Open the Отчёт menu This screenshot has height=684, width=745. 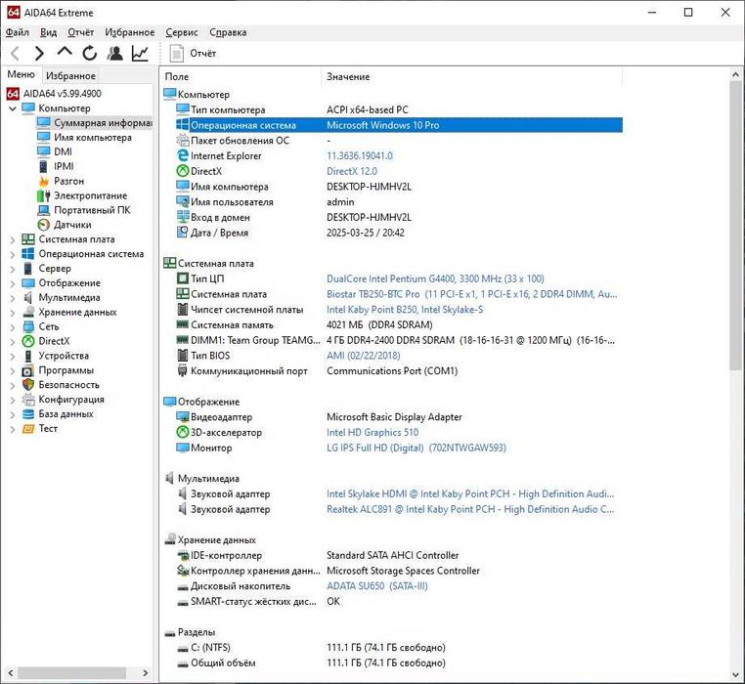81,32
